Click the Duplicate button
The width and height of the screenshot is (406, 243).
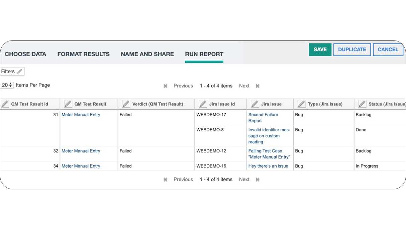point(352,49)
